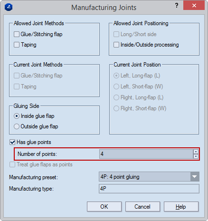Open Help from the bottom button
Image resolution: width=208 pixels, height=221 pixels.
click(181, 207)
